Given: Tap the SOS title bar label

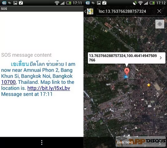Looking at the screenshot, I should click(4, 9).
